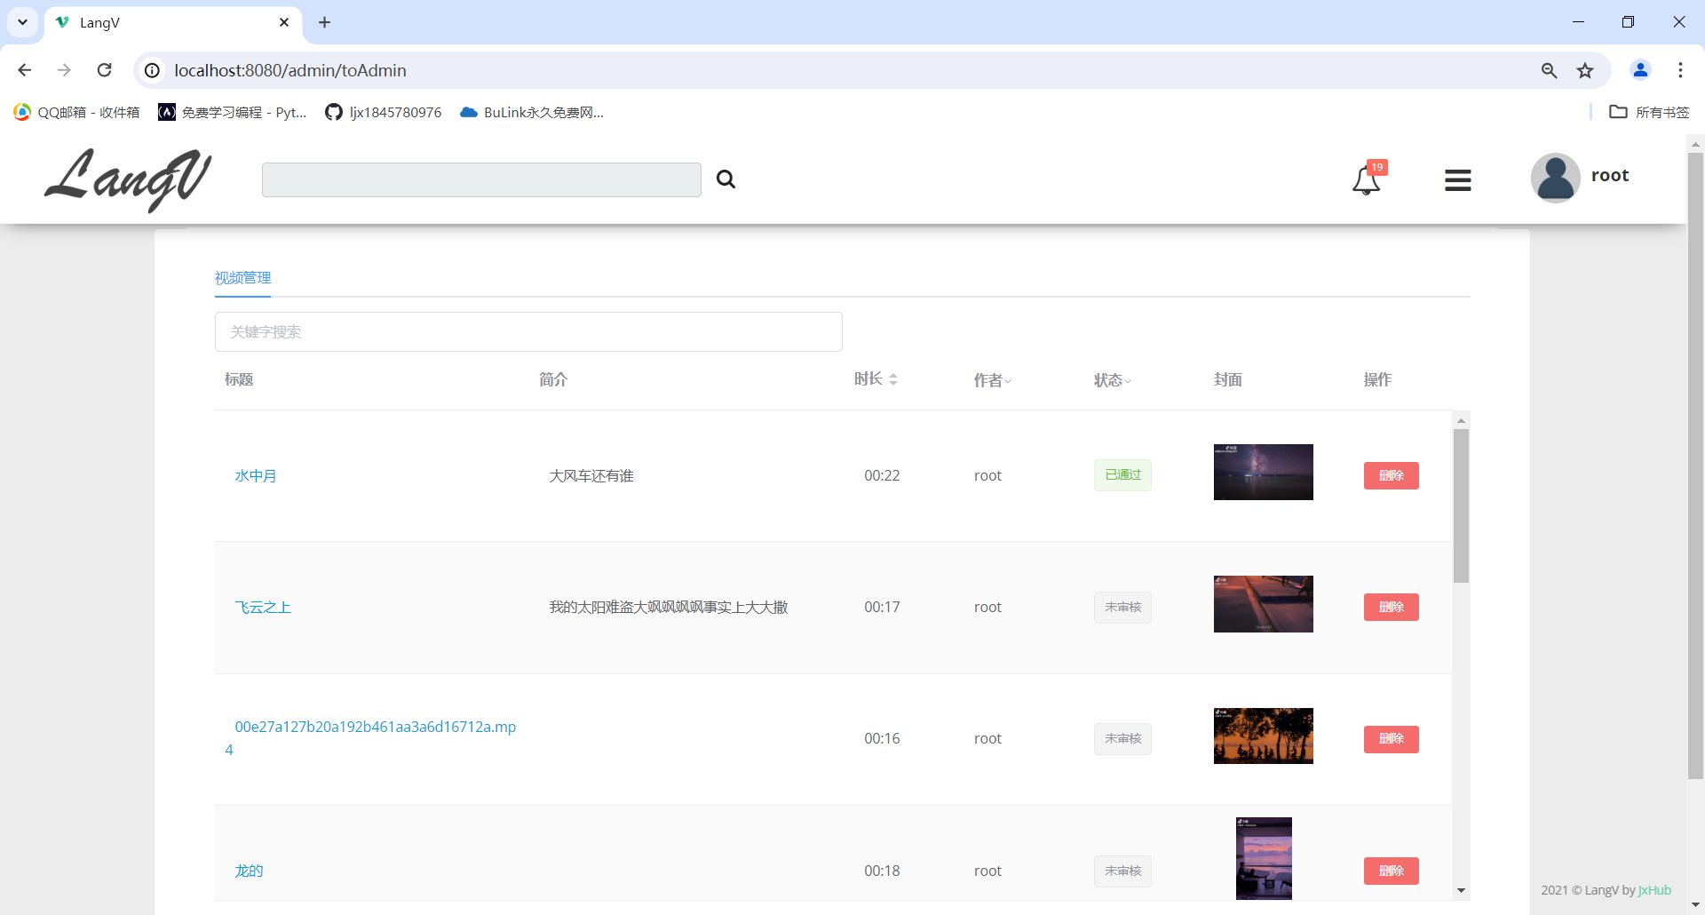Click table scrollbar down arrow
Viewport: 1705px width, 915px height.
point(1461,891)
